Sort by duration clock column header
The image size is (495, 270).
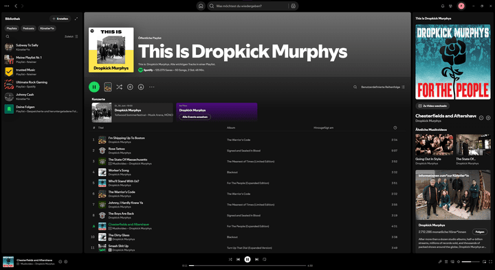pos(395,127)
